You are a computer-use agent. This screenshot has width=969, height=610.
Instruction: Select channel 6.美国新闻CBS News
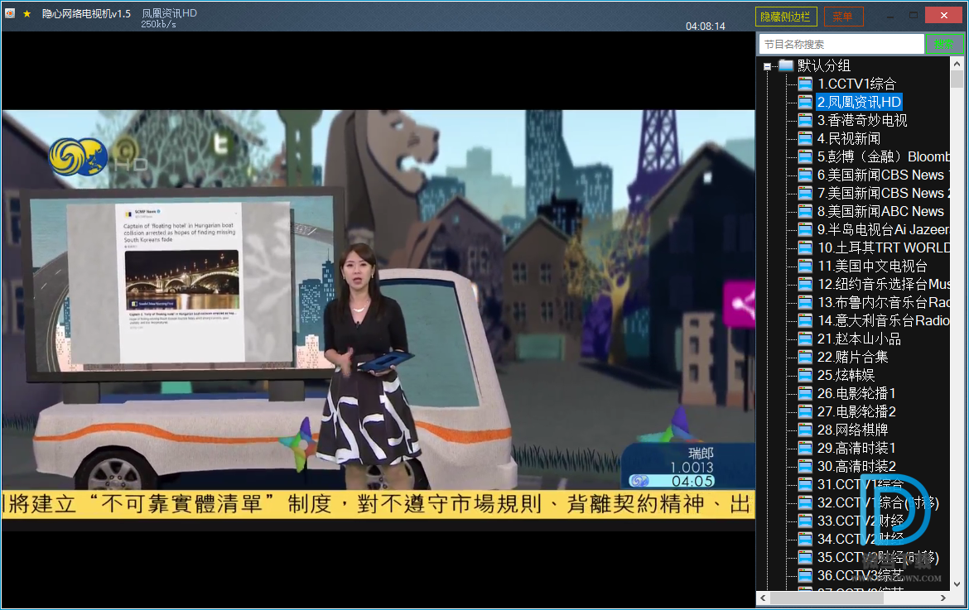[x=883, y=175]
